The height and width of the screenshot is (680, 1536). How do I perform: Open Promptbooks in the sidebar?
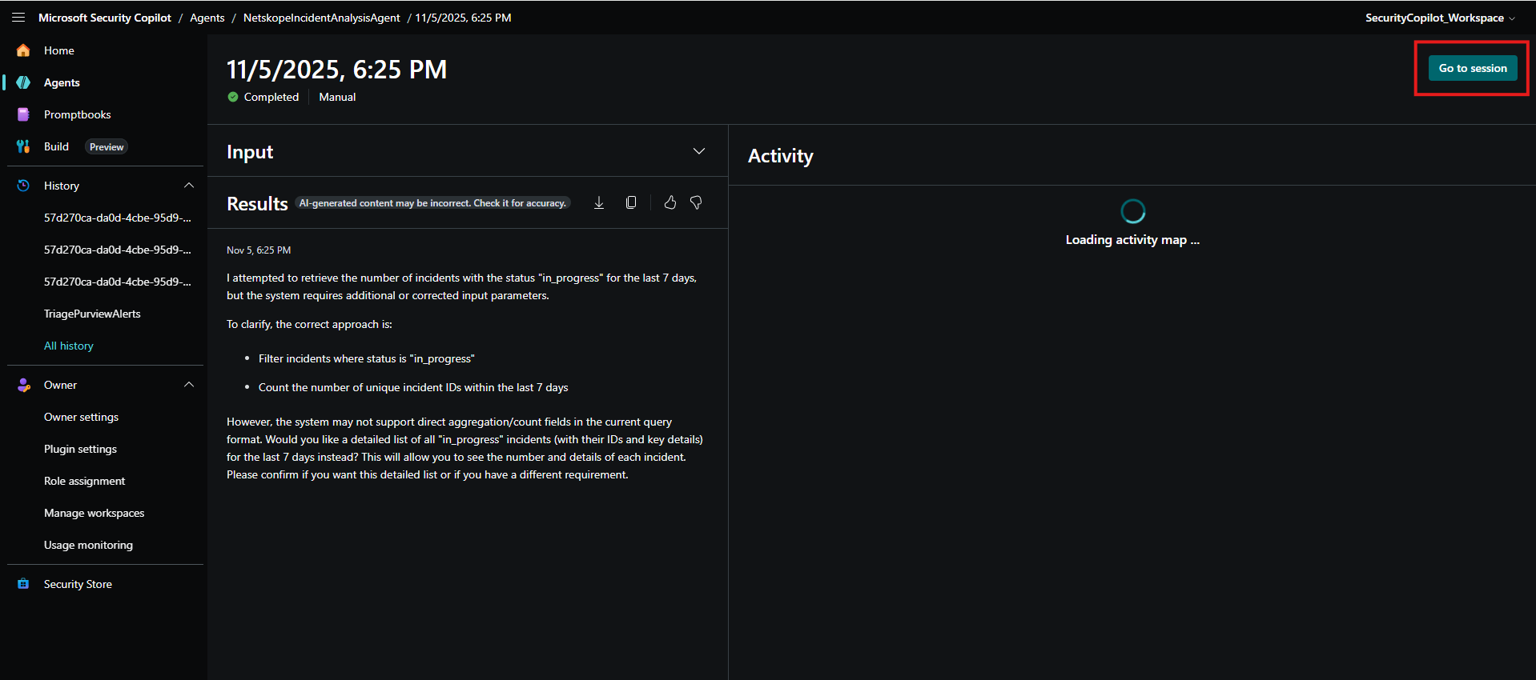(x=78, y=114)
